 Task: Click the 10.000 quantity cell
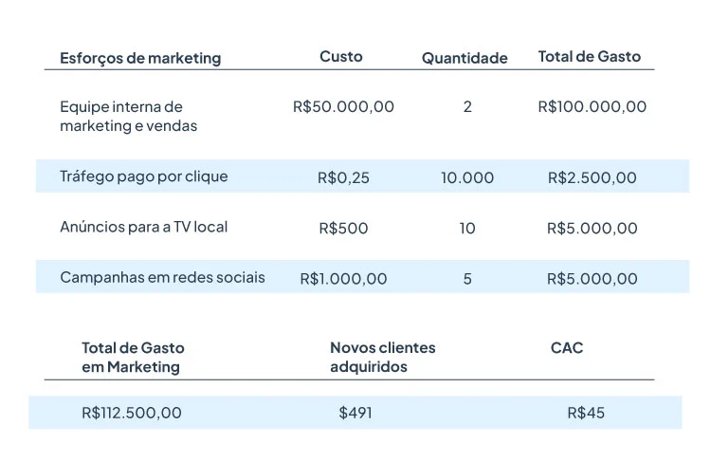tap(467, 177)
